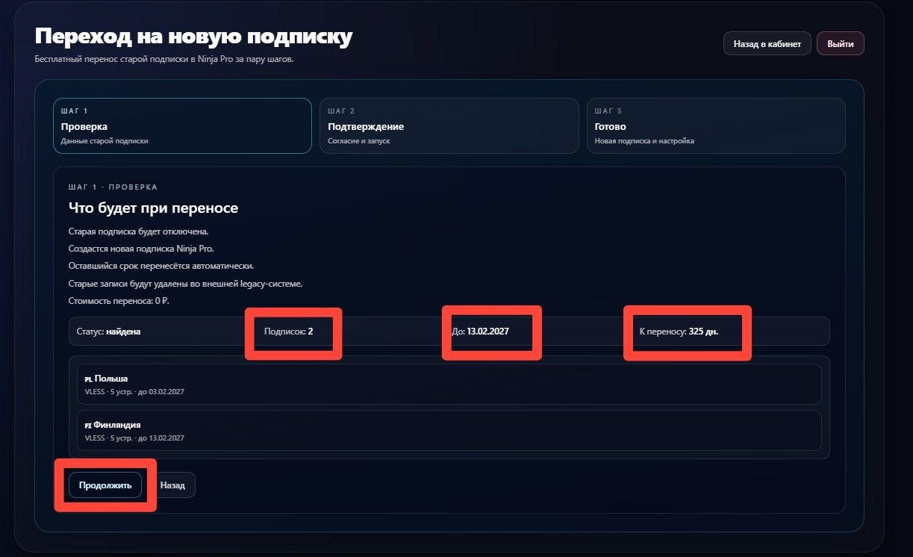Select the ШАГ 2 Подтверждение step card
This screenshot has width=913, height=557.
pos(449,125)
